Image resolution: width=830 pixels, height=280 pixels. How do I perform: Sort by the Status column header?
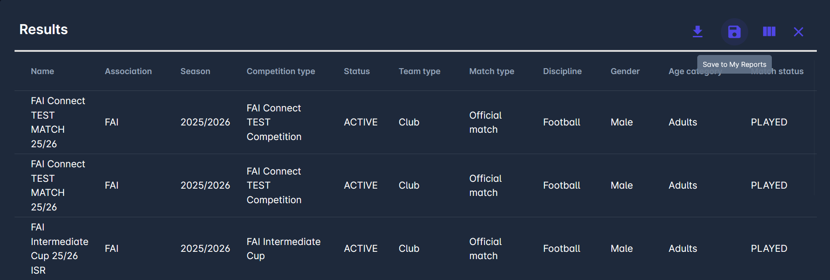click(x=356, y=71)
